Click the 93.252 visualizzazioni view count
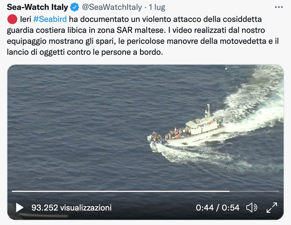 [x=72, y=207]
